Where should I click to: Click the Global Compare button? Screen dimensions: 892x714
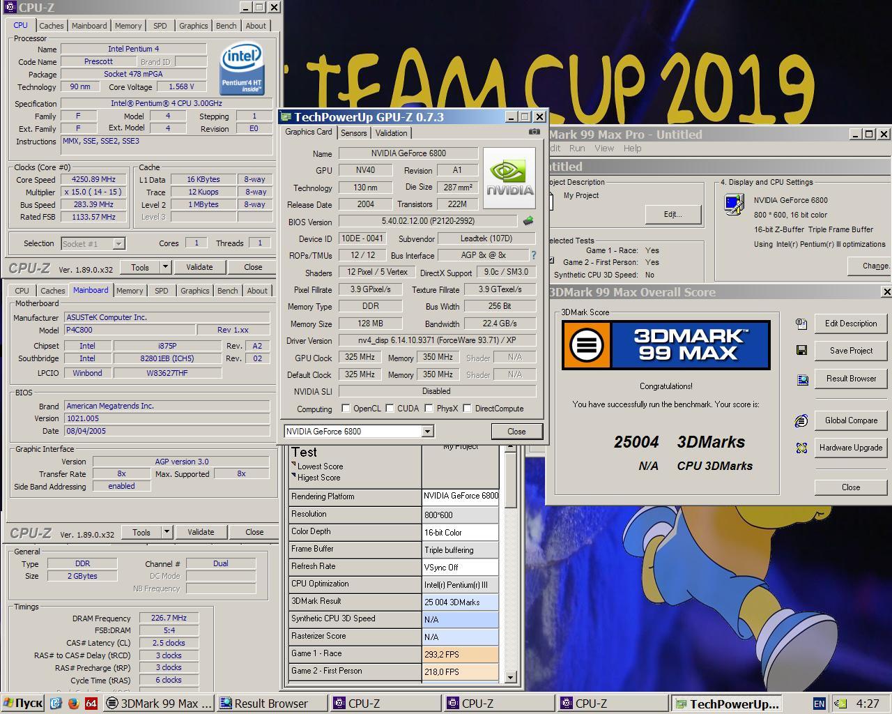[x=851, y=420]
